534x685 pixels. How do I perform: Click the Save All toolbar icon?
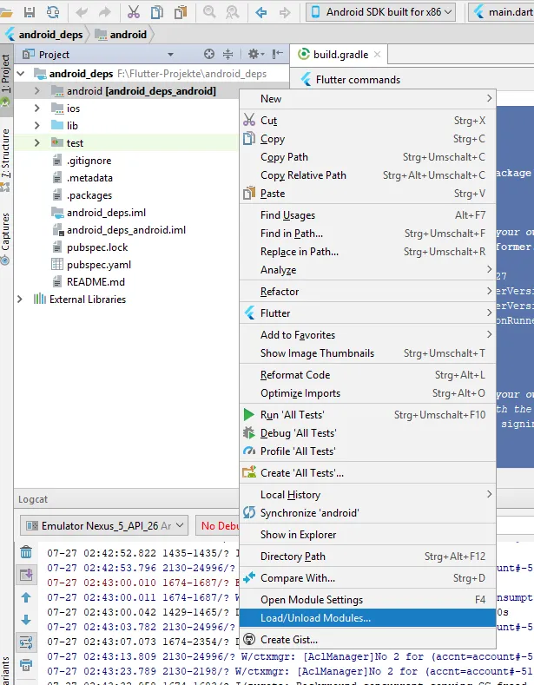point(30,12)
